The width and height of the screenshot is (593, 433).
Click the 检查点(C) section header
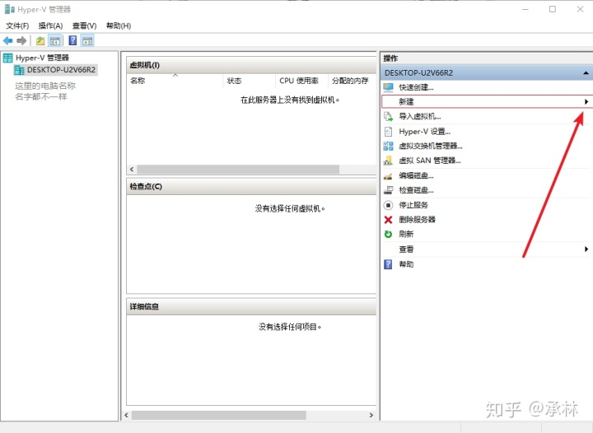251,187
